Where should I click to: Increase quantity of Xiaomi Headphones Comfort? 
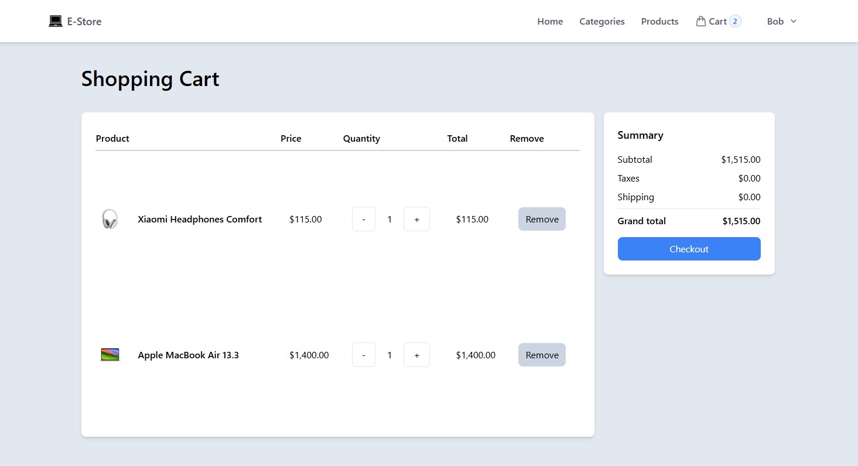416,219
